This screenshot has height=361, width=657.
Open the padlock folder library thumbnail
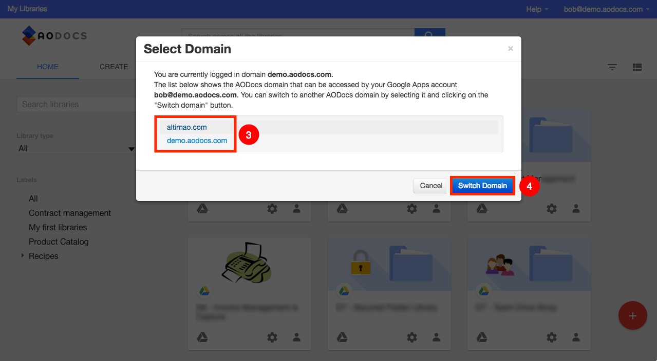pos(388,264)
